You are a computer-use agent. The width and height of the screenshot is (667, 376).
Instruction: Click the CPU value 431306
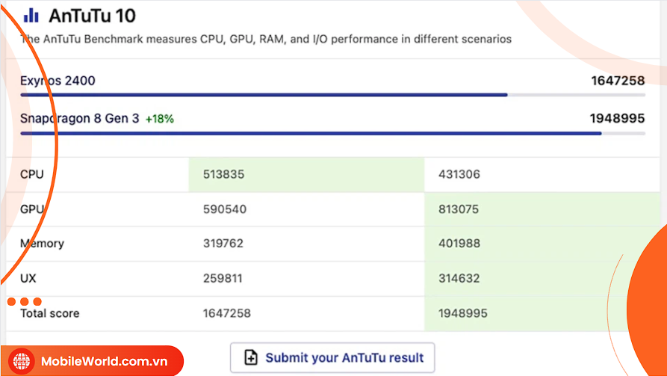459,174
